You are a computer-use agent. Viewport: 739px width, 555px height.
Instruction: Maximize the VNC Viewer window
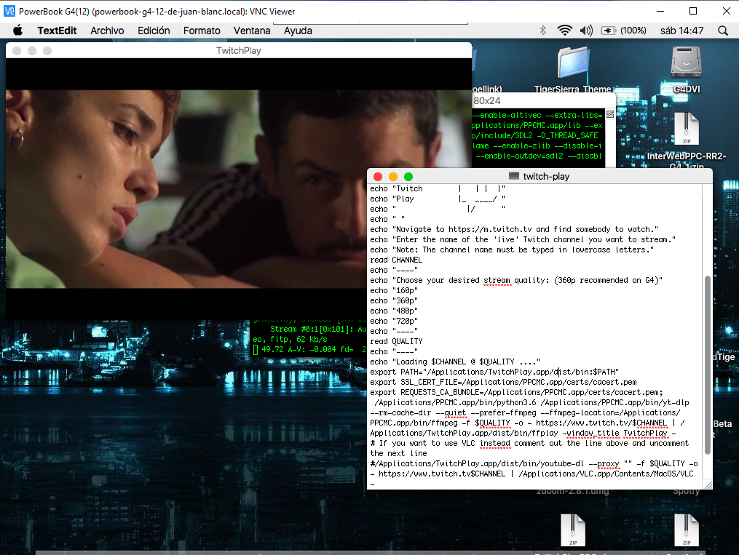pos(693,11)
